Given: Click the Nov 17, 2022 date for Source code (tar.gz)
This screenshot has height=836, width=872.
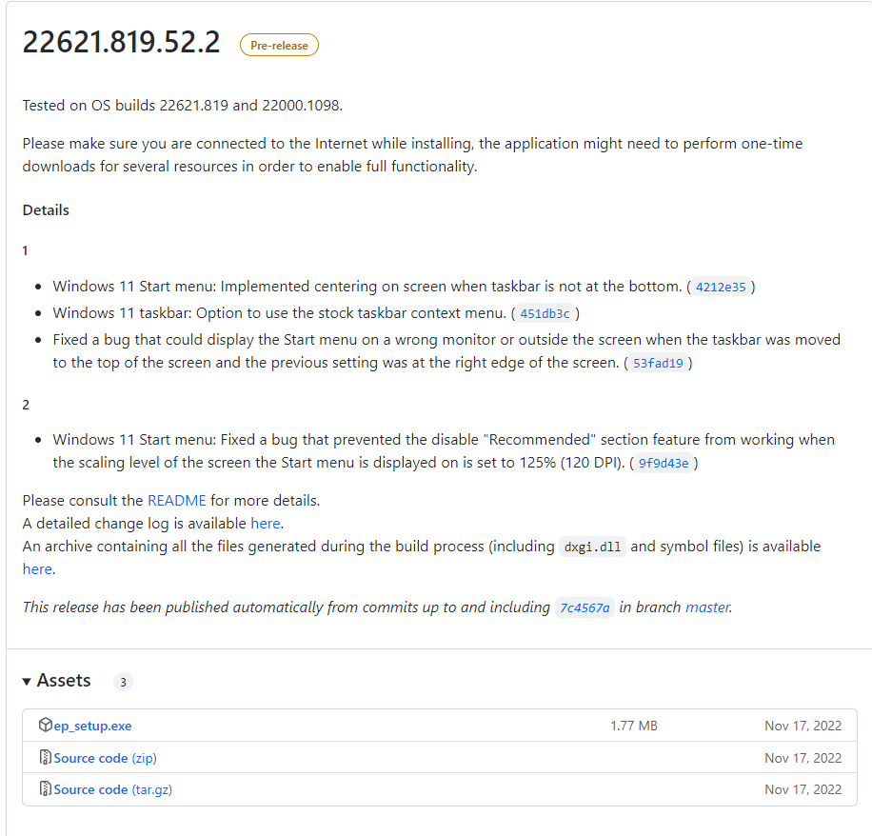Looking at the screenshot, I should [x=803, y=790].
